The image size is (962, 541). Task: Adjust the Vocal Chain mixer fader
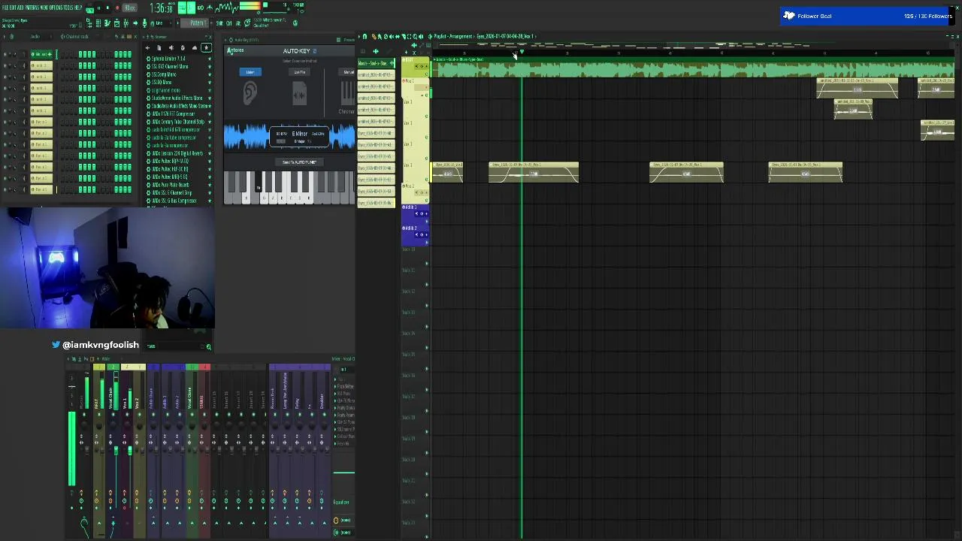pyautogui.click(x=116, y=450)
